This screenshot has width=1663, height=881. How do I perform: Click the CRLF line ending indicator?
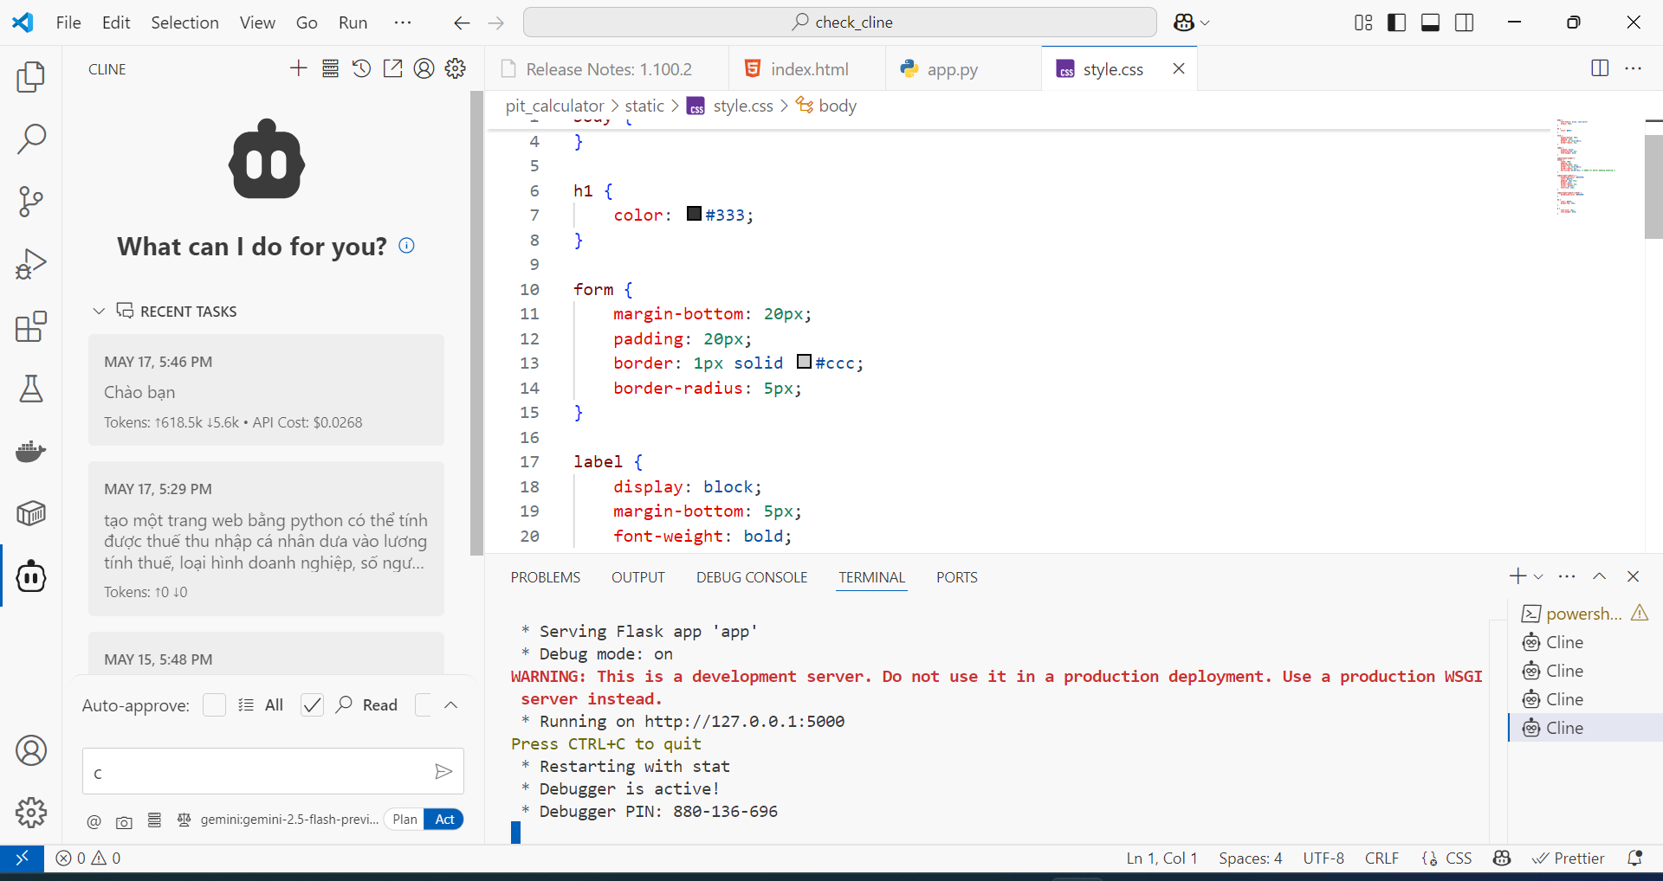[1382, 858]
